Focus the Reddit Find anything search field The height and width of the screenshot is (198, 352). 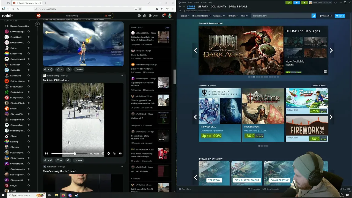(72, 16)
